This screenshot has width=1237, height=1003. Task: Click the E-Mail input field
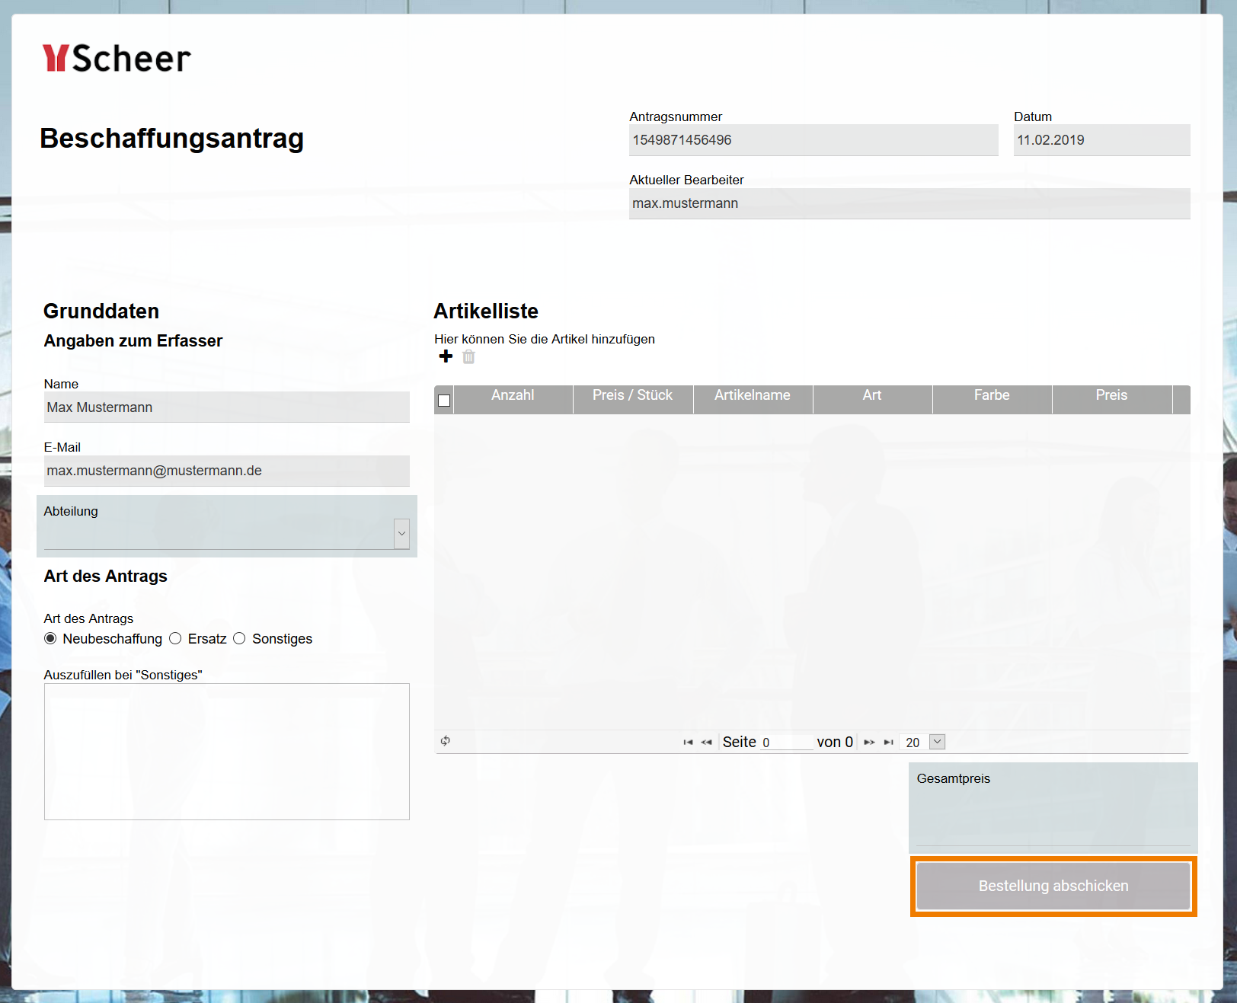227,471
